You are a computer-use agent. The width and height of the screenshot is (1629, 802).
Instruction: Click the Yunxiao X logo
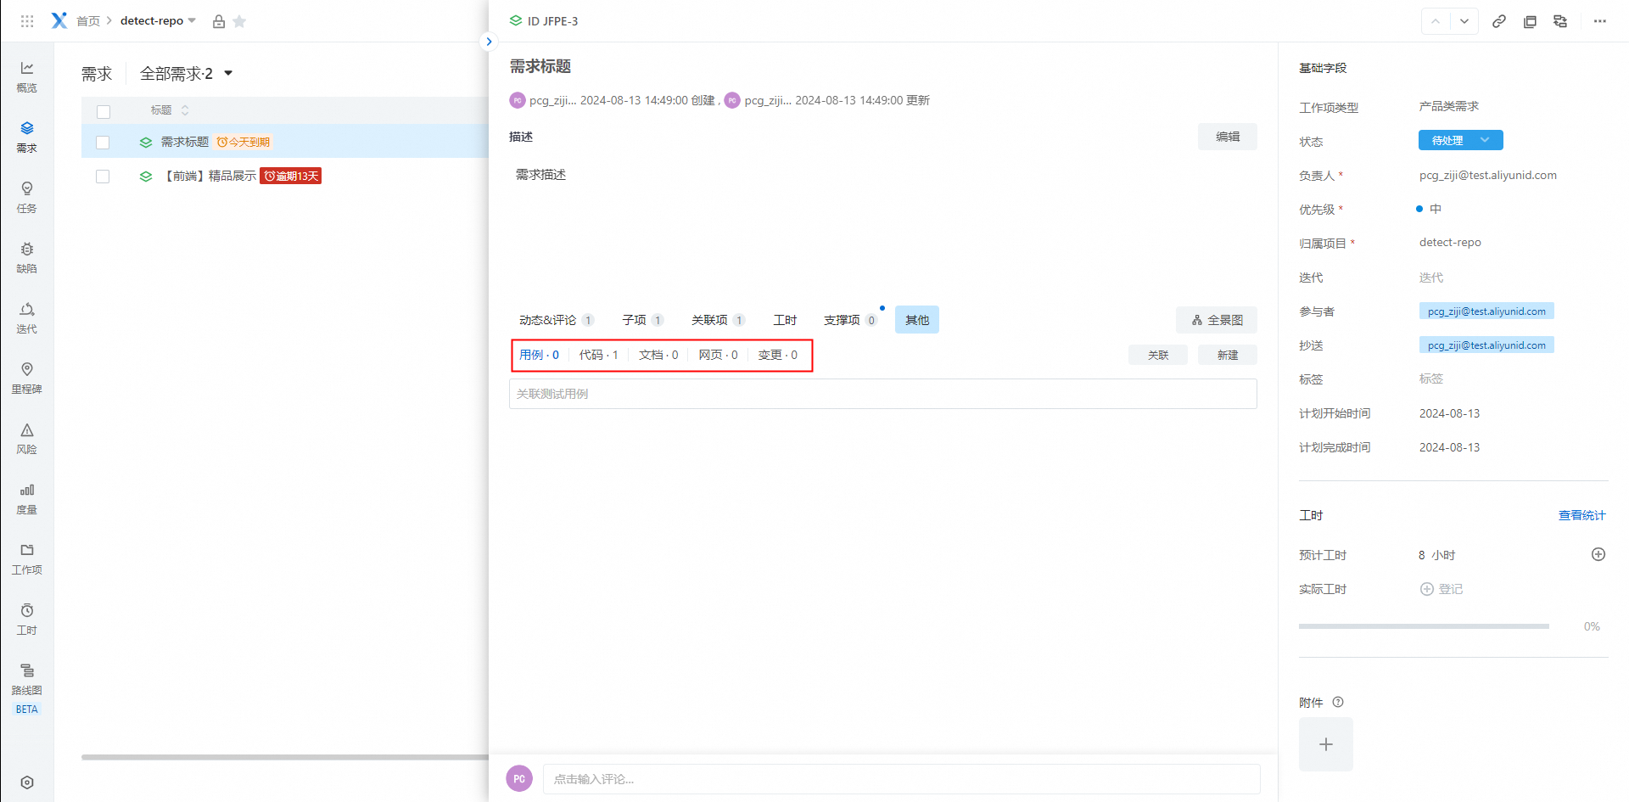click(x=59, y=20)
